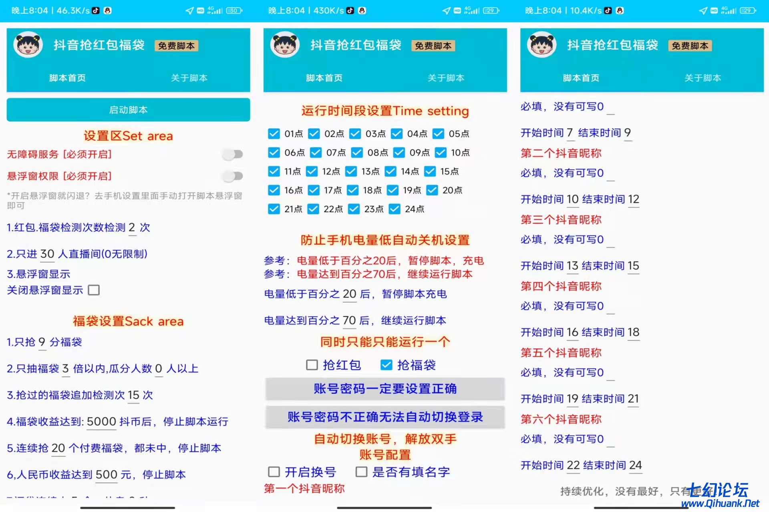Screen dimensions: 769x512
Task: Edit 结束时间 24 field
Action: pyautogui.click(x=636, y=466)
